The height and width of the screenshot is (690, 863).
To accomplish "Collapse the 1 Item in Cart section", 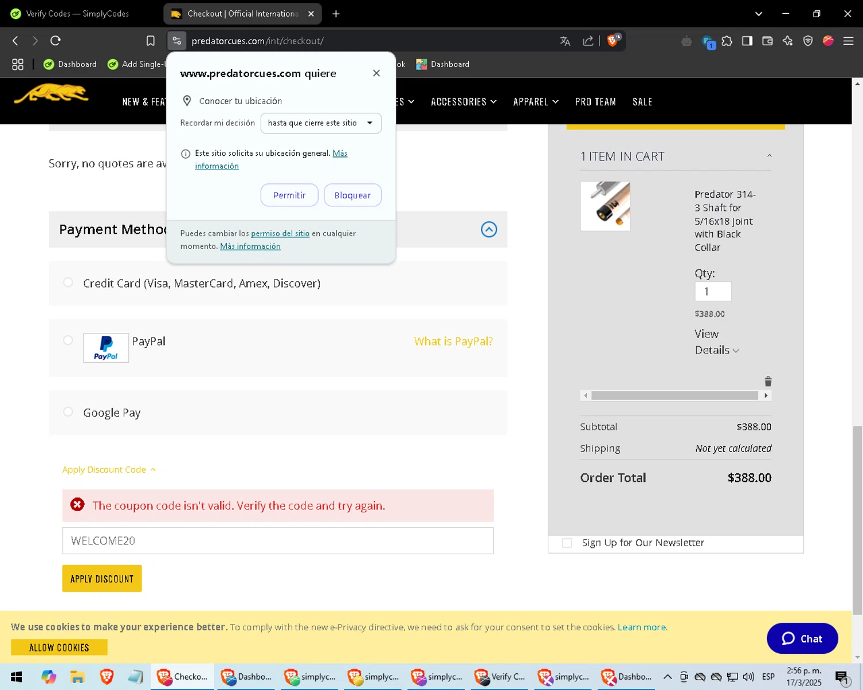I will (769, 156).
